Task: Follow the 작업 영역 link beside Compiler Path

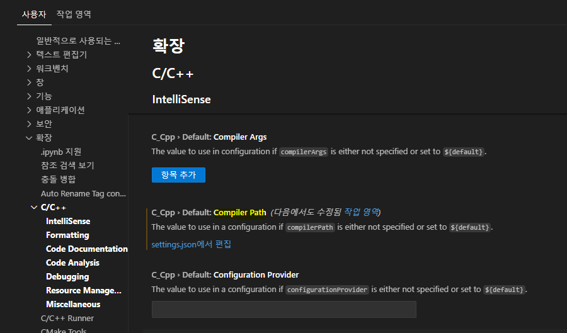Action: coord(361,212)
